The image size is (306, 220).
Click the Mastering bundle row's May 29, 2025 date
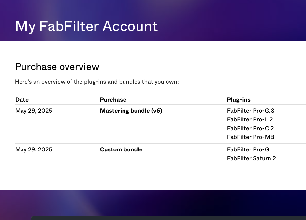click(x=34, y=111)
